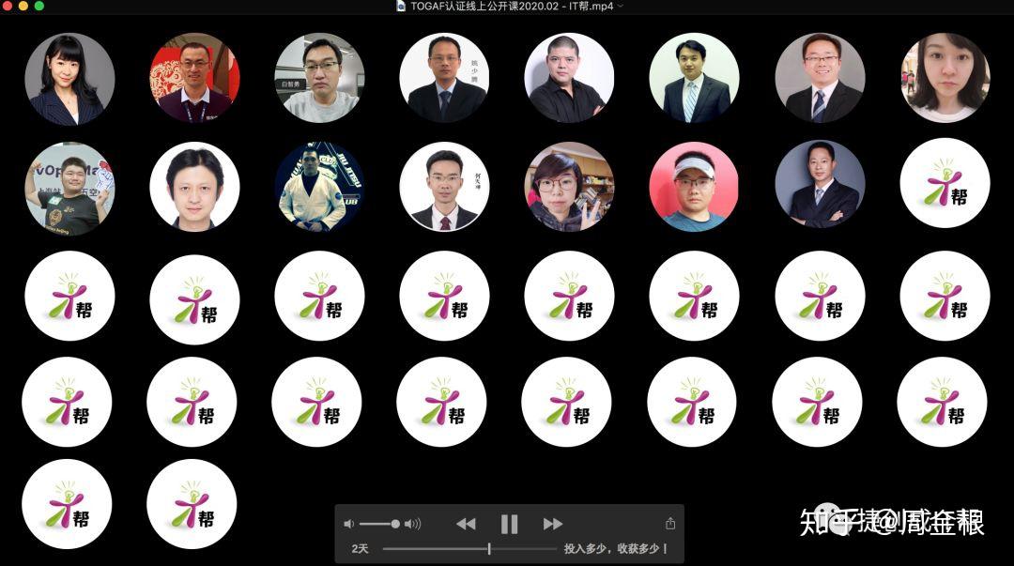Close the player window with red button
Image resolution: width=1014 pixels, height=566 pixels.
8,6
